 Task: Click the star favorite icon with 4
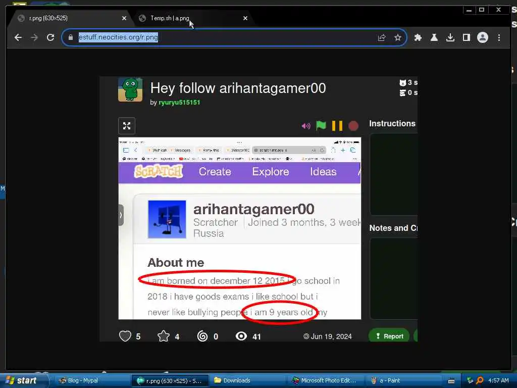click(x=164, y=336)
